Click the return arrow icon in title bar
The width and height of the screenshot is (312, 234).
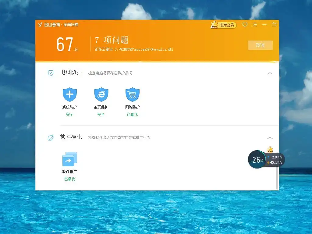(x=274, y=24)
